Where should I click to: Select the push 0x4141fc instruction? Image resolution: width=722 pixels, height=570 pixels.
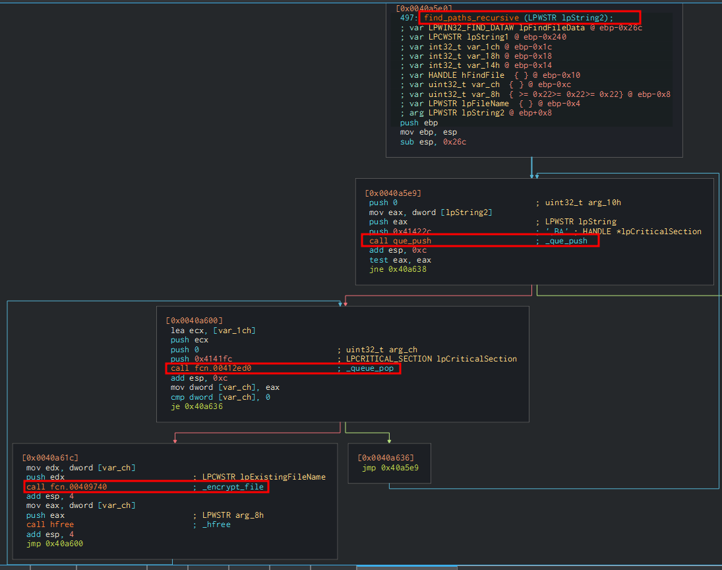point(201,359)
